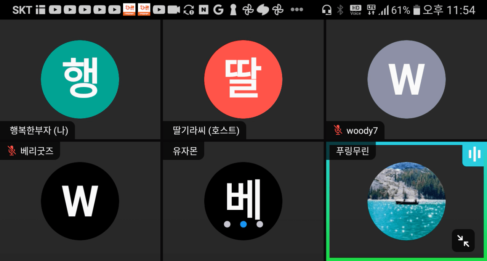Go to the third page dot
The height and width of the screenshot is (261, 487).
click(260, 224)
